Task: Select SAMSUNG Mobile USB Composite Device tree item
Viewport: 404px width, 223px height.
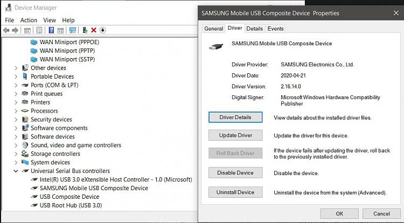Action: point(94,188)
